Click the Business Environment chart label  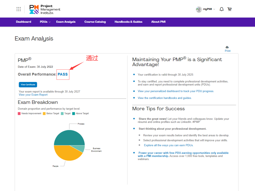[96, 150]
